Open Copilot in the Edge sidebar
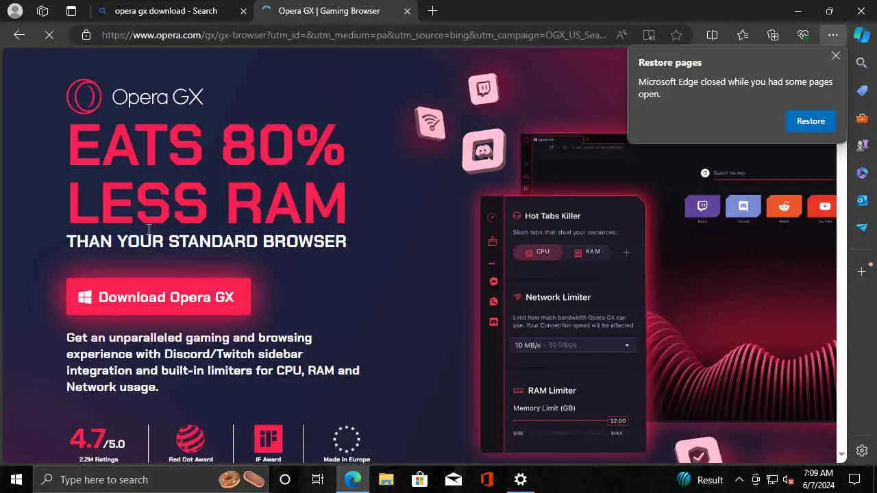877x493 pixels. tap(862, 34)
